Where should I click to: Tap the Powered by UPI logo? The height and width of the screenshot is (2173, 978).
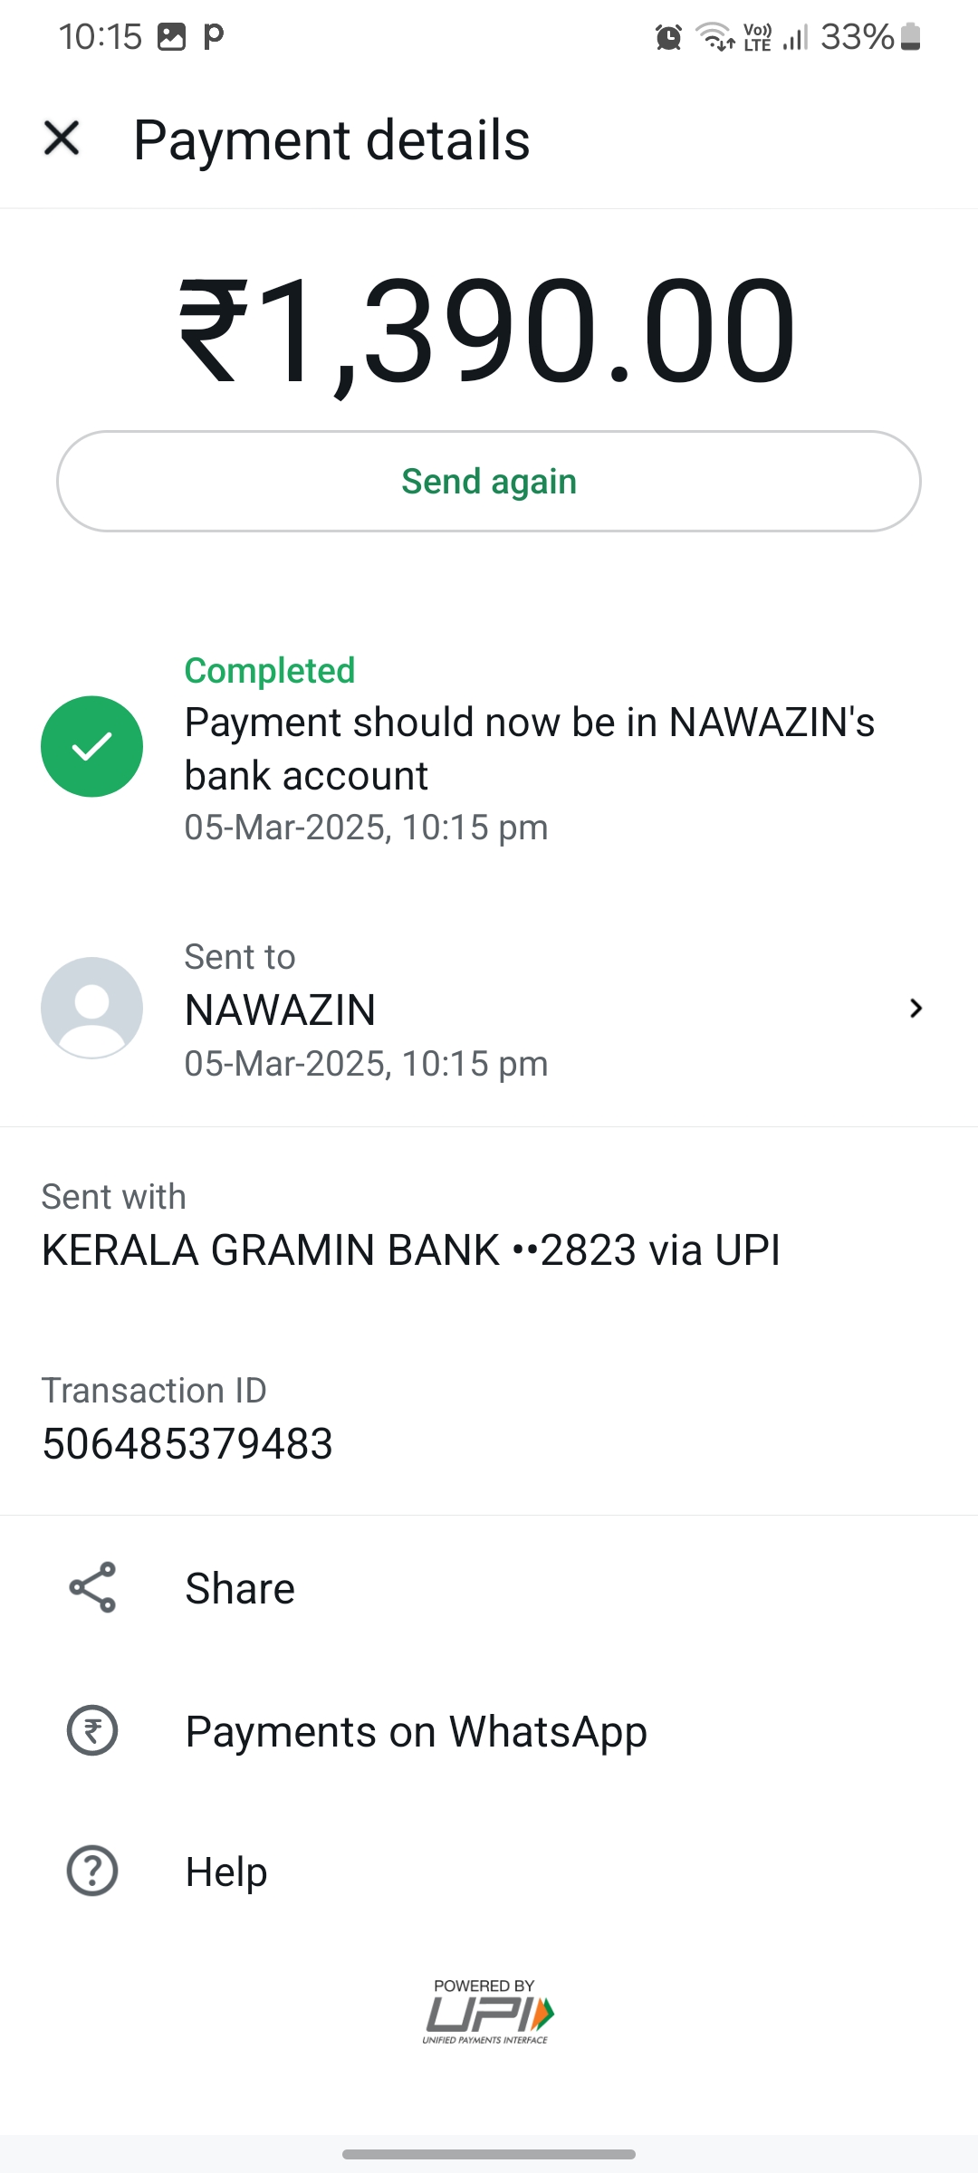[487, 2012]
